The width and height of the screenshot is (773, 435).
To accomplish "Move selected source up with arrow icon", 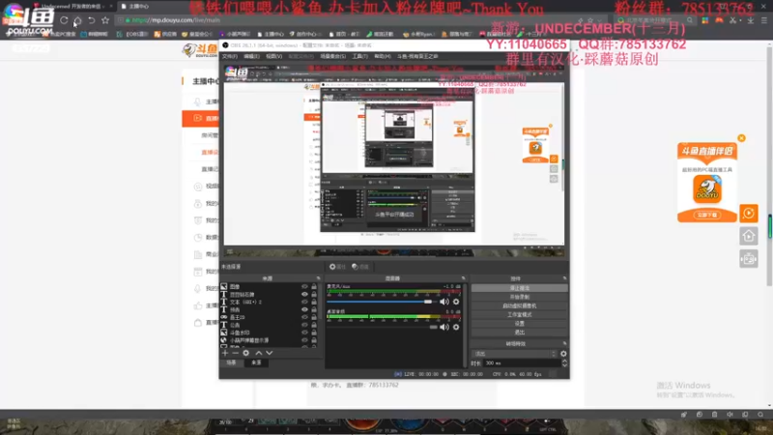I will coord(259,353).
